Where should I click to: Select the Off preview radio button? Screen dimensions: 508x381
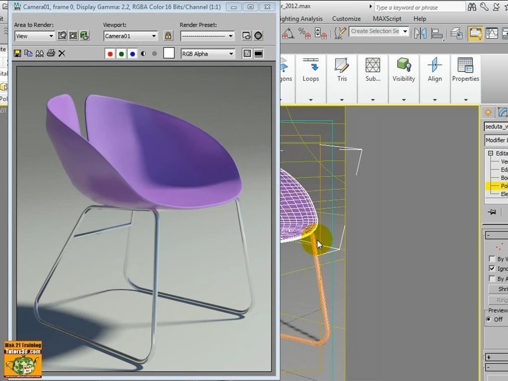[x=489, y=319]
